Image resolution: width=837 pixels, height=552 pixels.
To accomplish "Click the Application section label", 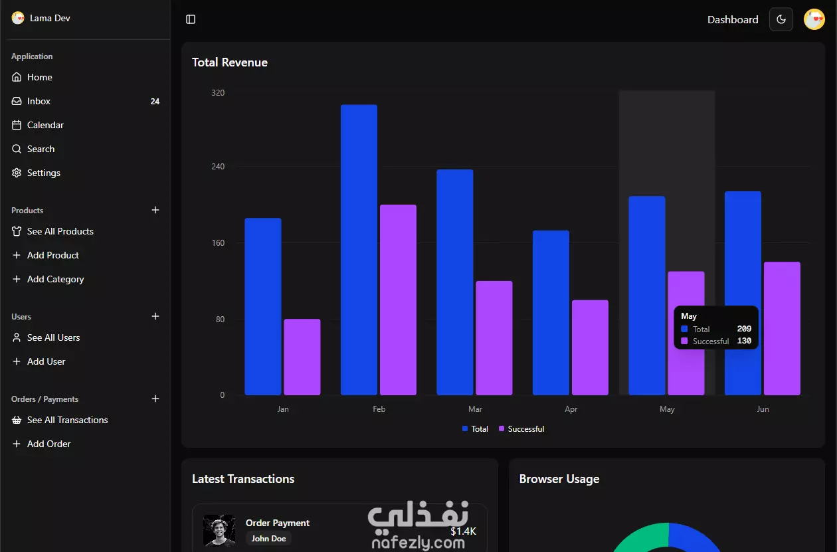I will coord(32,56).
